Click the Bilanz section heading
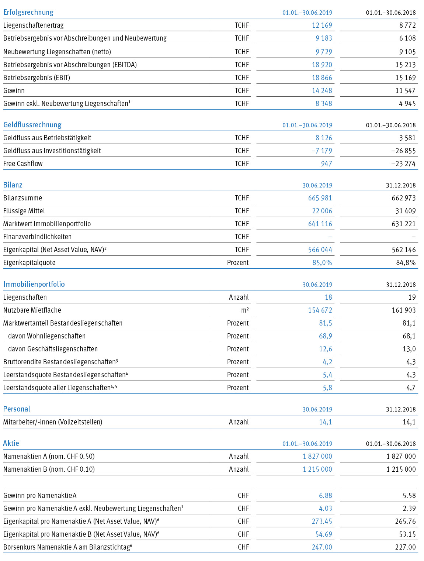 (x=13, y=185)
